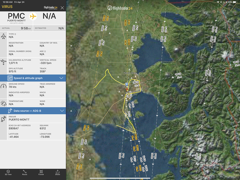
Task: Tap track value 358°
Action: click(x=43, y=71)
